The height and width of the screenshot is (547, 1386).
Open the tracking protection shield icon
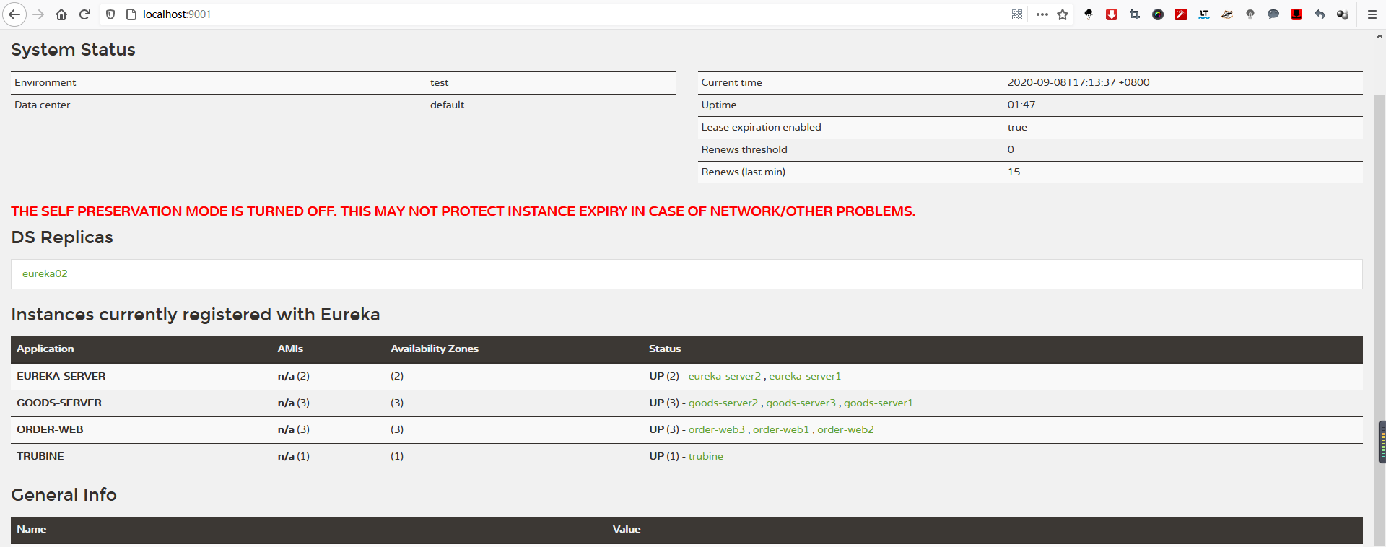[110, 14]
